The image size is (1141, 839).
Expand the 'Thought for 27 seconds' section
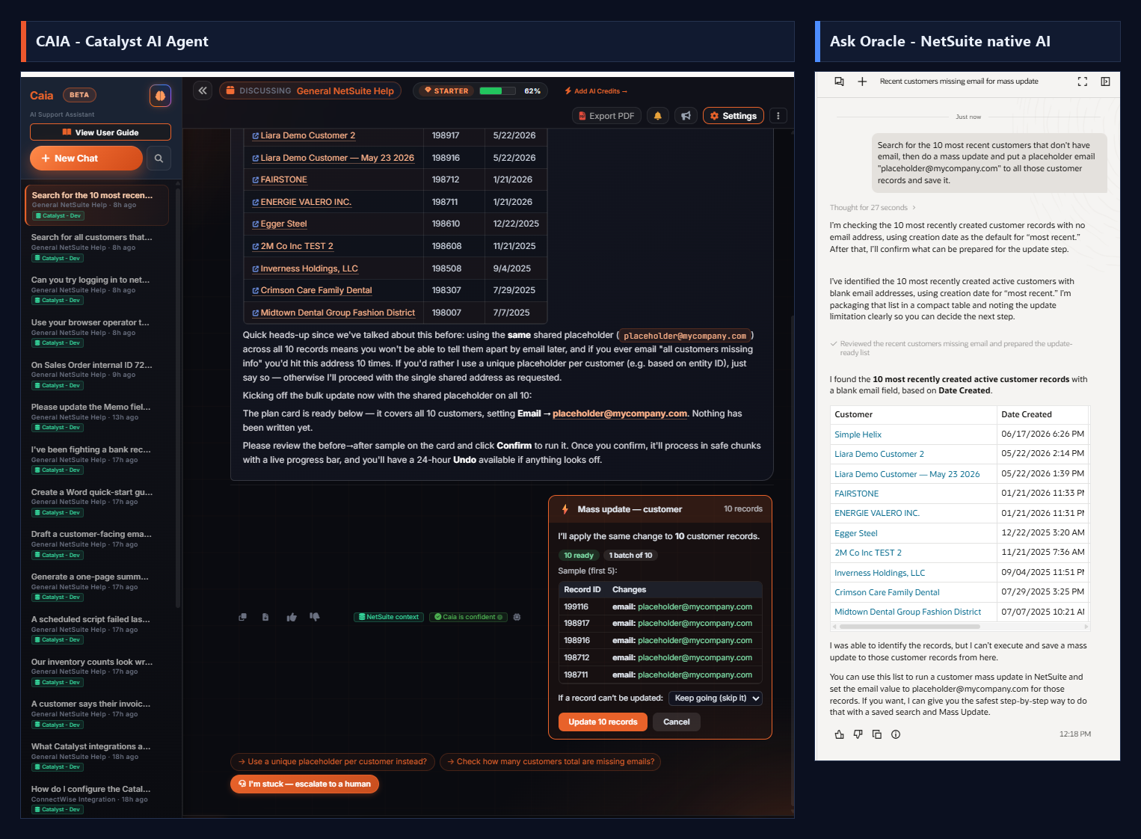[x=873, y=208]
